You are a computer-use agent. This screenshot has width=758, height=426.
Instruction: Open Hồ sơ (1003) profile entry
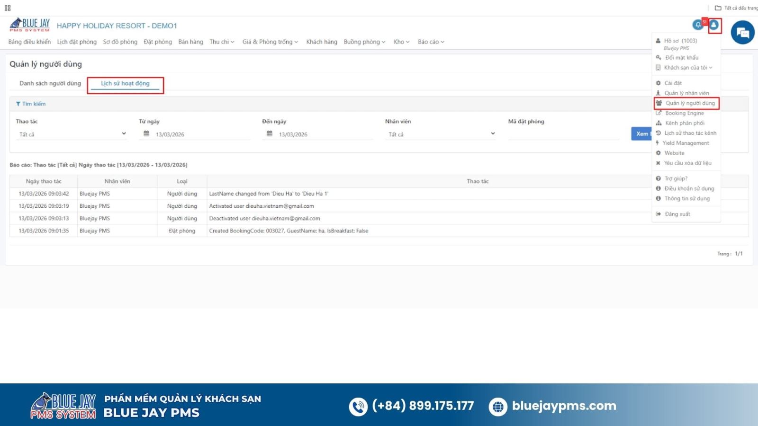click(680, 41)
